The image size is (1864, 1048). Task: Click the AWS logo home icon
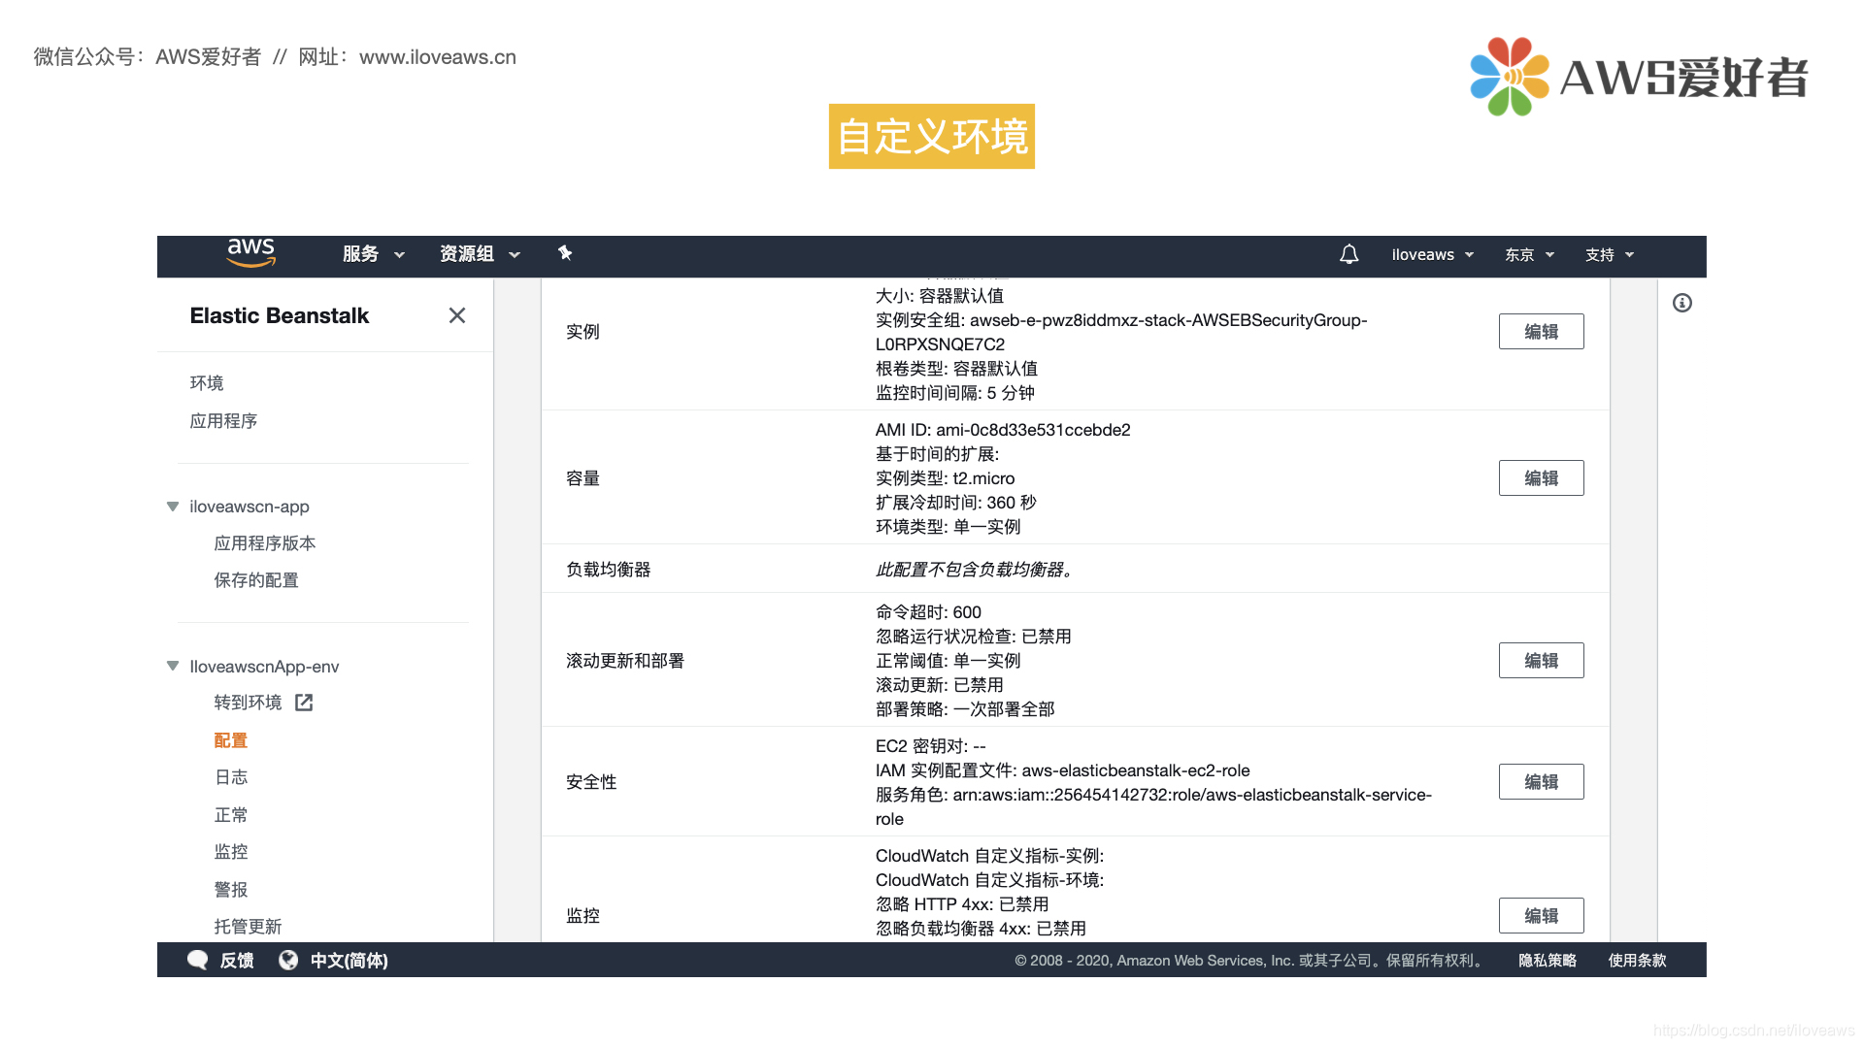pyautogui.click(x=251, y=253)
